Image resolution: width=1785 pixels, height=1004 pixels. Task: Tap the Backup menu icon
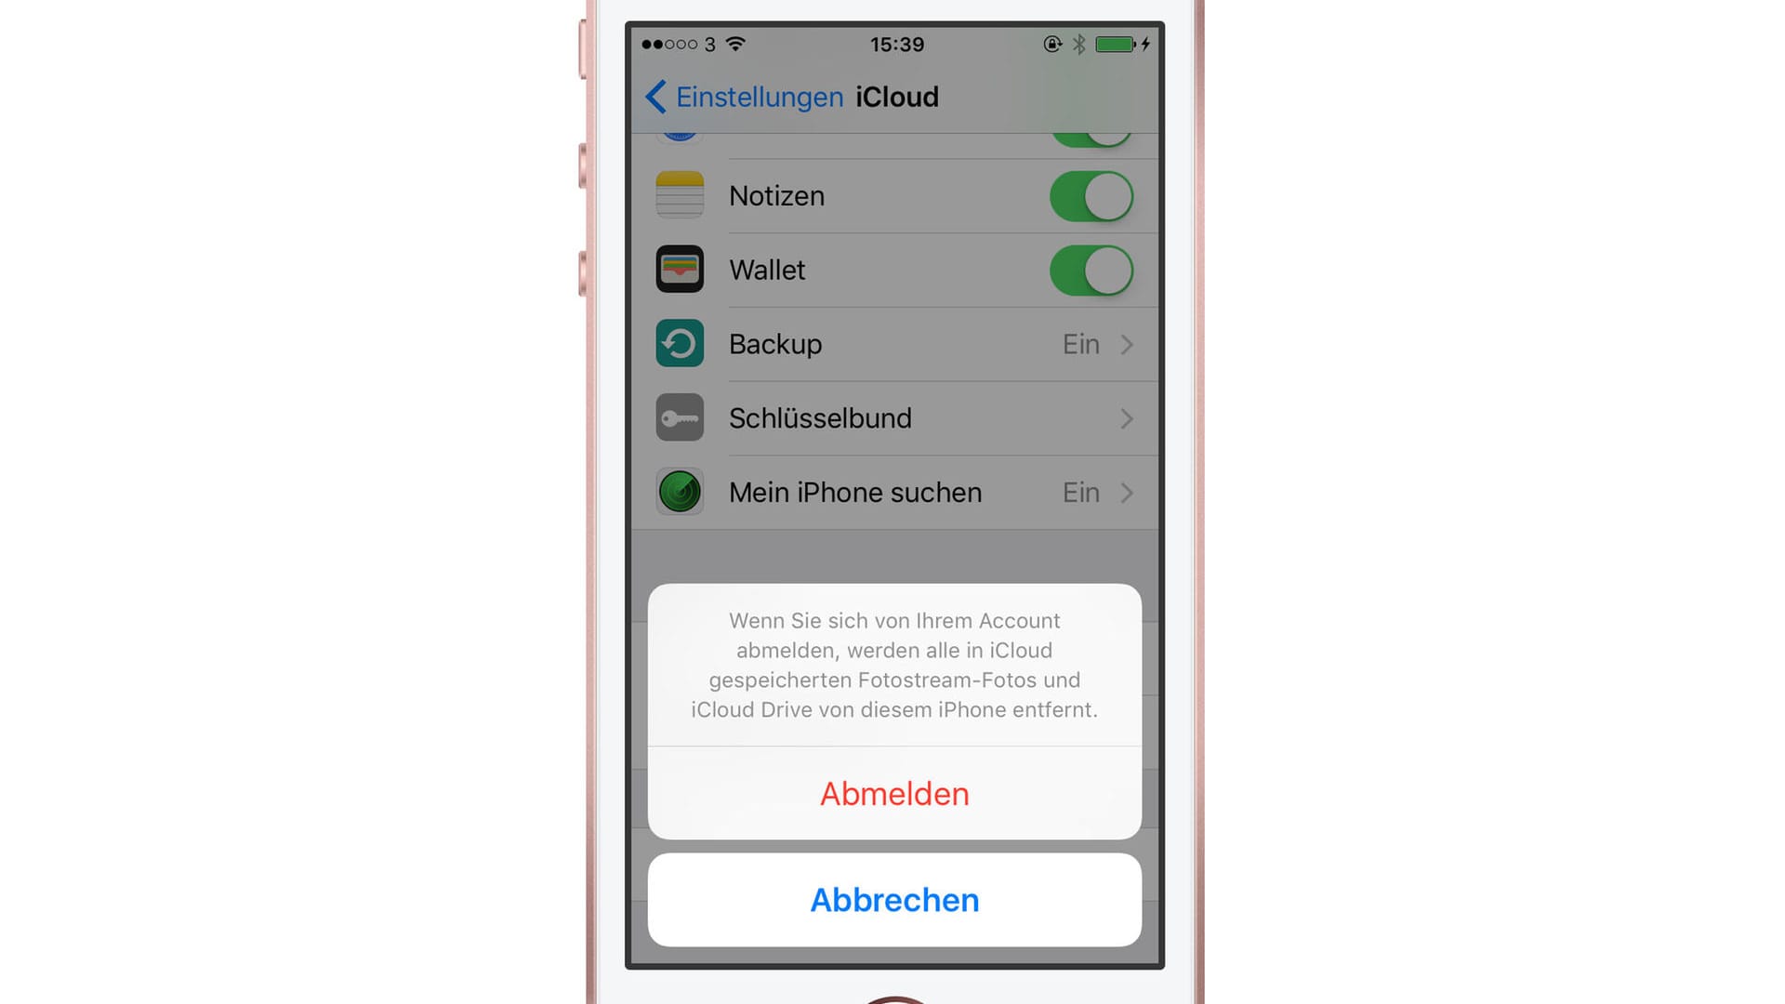pos(678,343)
